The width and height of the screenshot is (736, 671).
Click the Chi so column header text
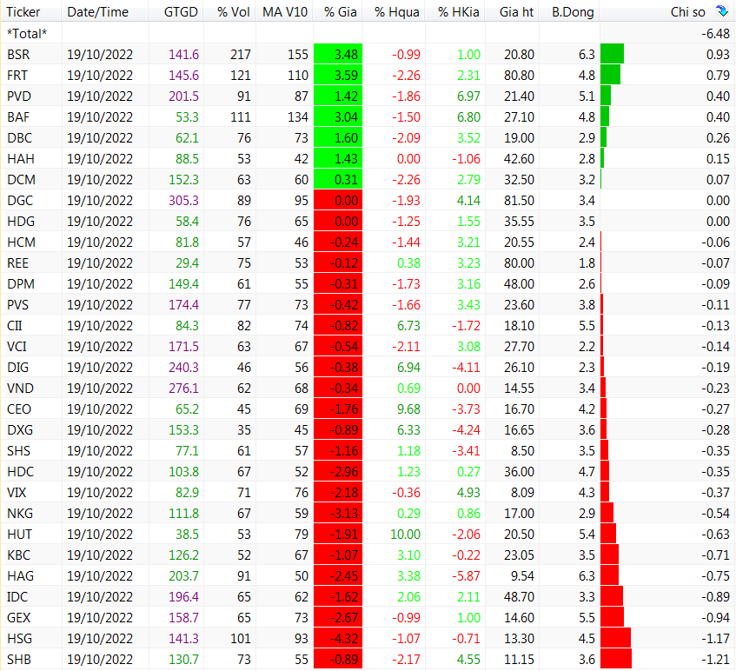click(x=687, y=12)
